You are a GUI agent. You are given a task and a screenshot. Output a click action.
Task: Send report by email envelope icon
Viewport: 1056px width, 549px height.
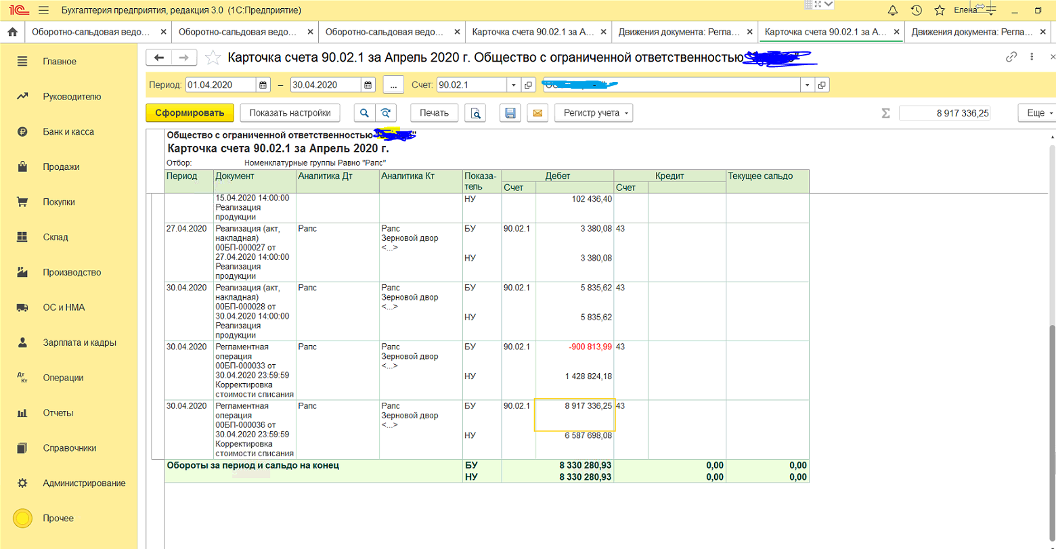(537, 113)
